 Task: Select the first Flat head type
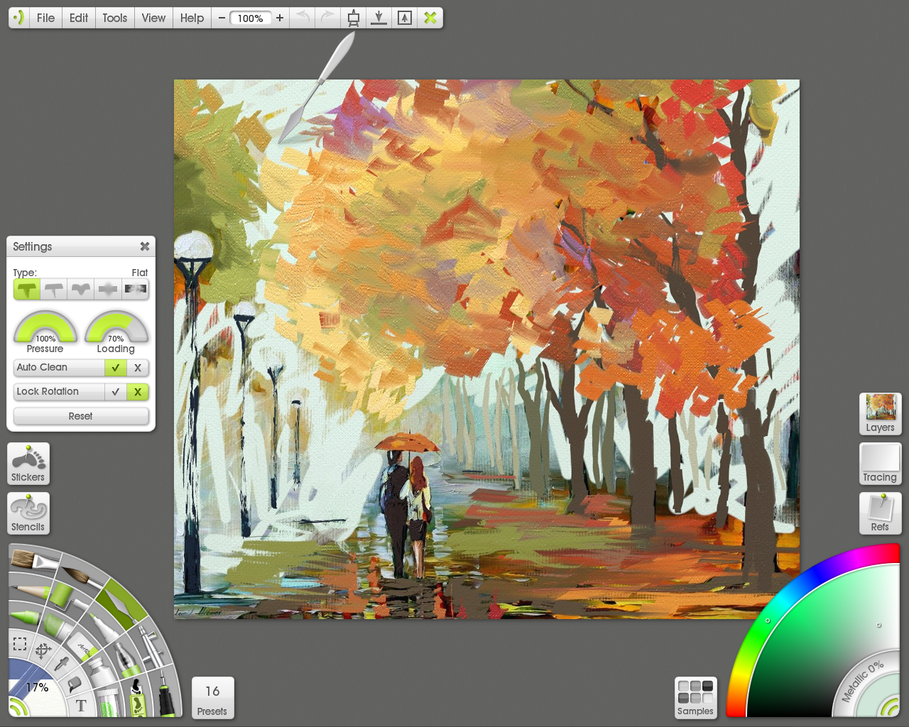tap(26, 289)
